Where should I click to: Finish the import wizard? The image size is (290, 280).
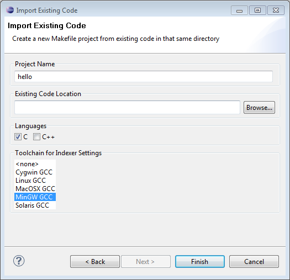(x=200, y=262)
